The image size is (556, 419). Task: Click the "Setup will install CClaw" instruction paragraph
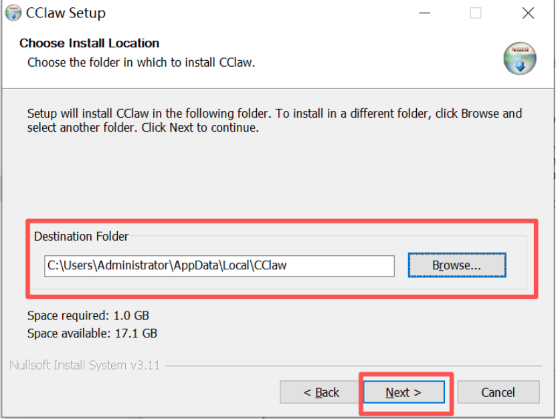pos(274,120)
